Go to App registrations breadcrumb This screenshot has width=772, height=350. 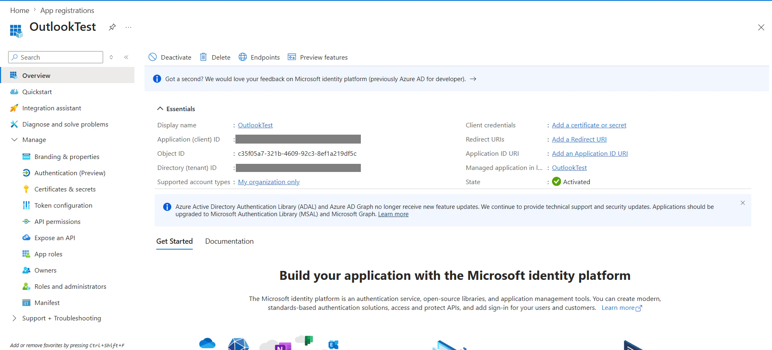click(x=67, y=11)
